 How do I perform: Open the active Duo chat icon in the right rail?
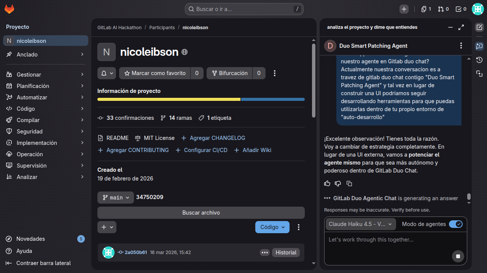tap(479, 46)
